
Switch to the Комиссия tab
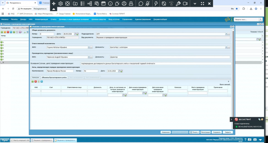(x=36, y=77)
